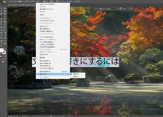Choose 横組み(H) horizontal text orientation

pyautogui.click(x=76, y=74)
